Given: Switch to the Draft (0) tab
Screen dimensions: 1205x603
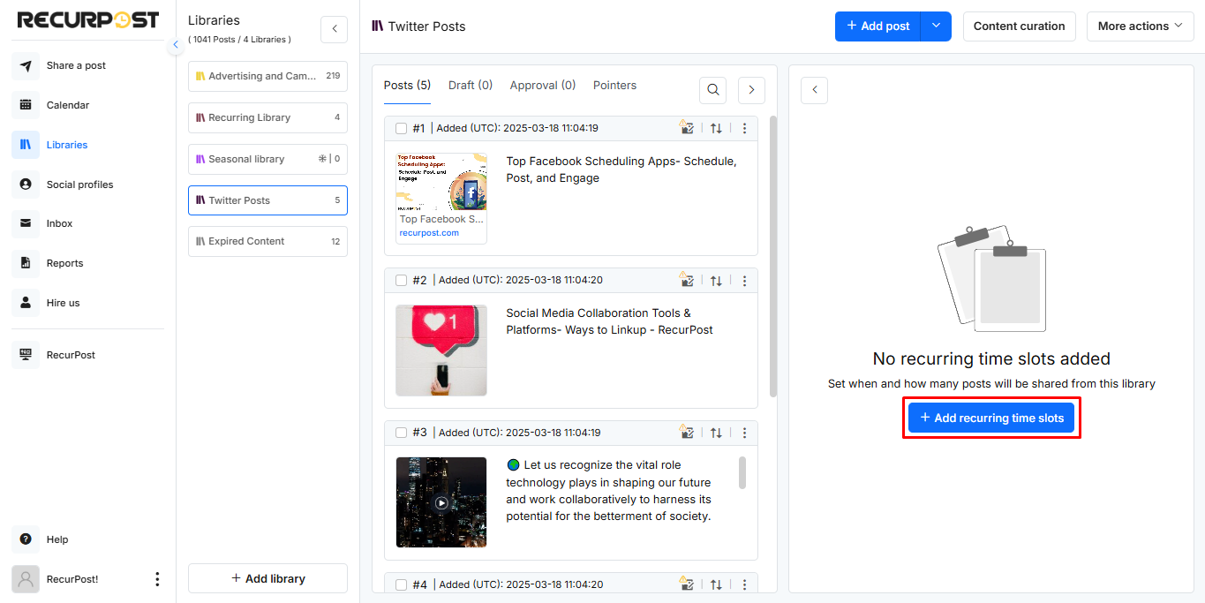Looking at the screenshot, I should coord(471,86).
